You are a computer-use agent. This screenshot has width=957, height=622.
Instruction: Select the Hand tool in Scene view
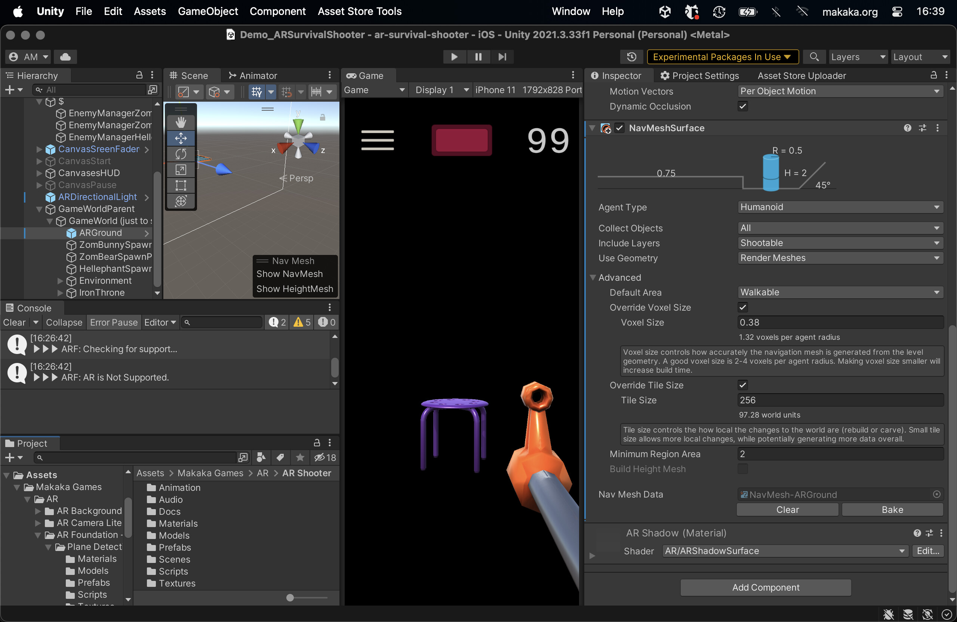pyautogui.click(x=180, y=122)
